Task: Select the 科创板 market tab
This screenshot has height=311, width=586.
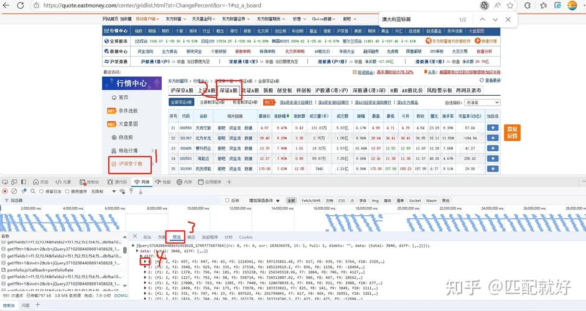Action: (304, 90)
